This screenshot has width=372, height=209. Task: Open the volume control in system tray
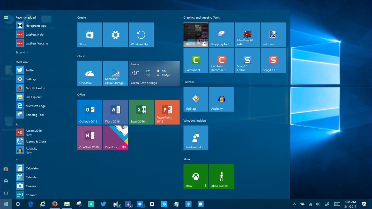318,204
